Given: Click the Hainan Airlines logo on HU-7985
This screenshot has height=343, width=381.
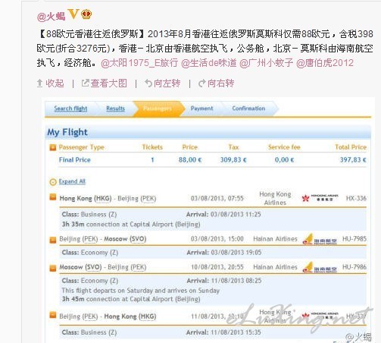Looking at the screenshot, I should pyautogui.click(x=320, y=239).
